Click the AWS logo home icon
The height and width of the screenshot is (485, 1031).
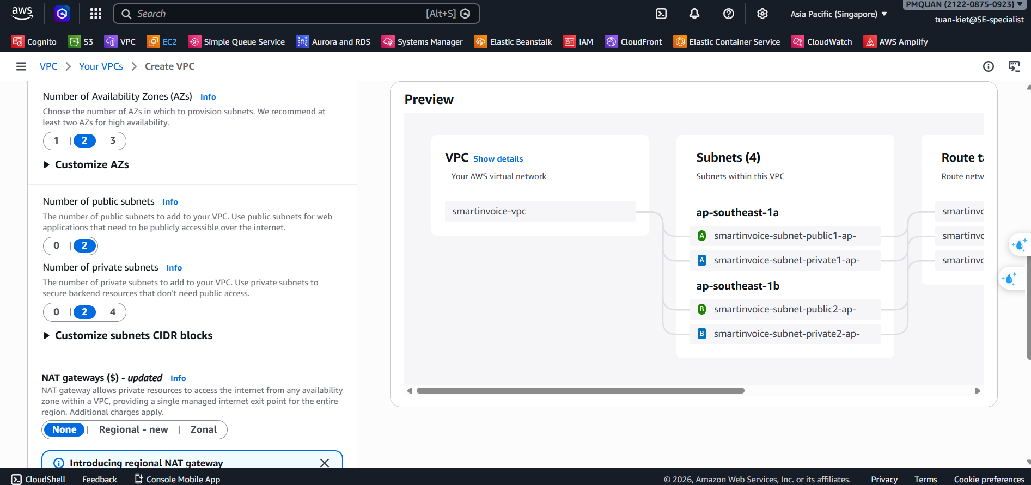[x=22, y=13]
